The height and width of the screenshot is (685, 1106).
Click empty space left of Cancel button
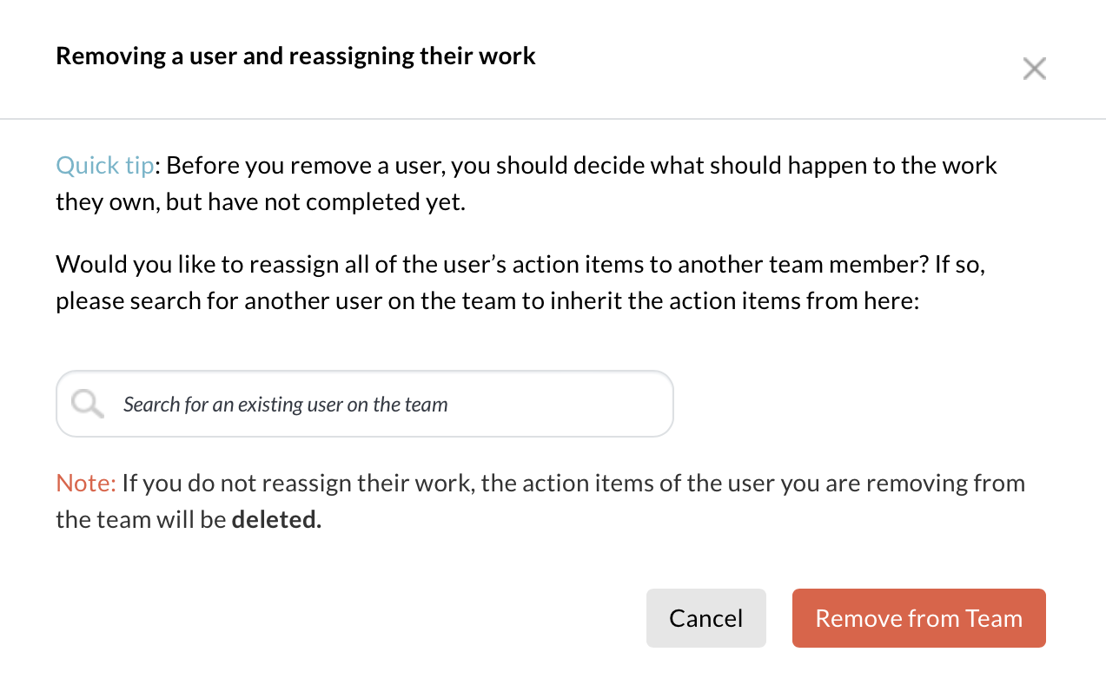coord(348,618)
